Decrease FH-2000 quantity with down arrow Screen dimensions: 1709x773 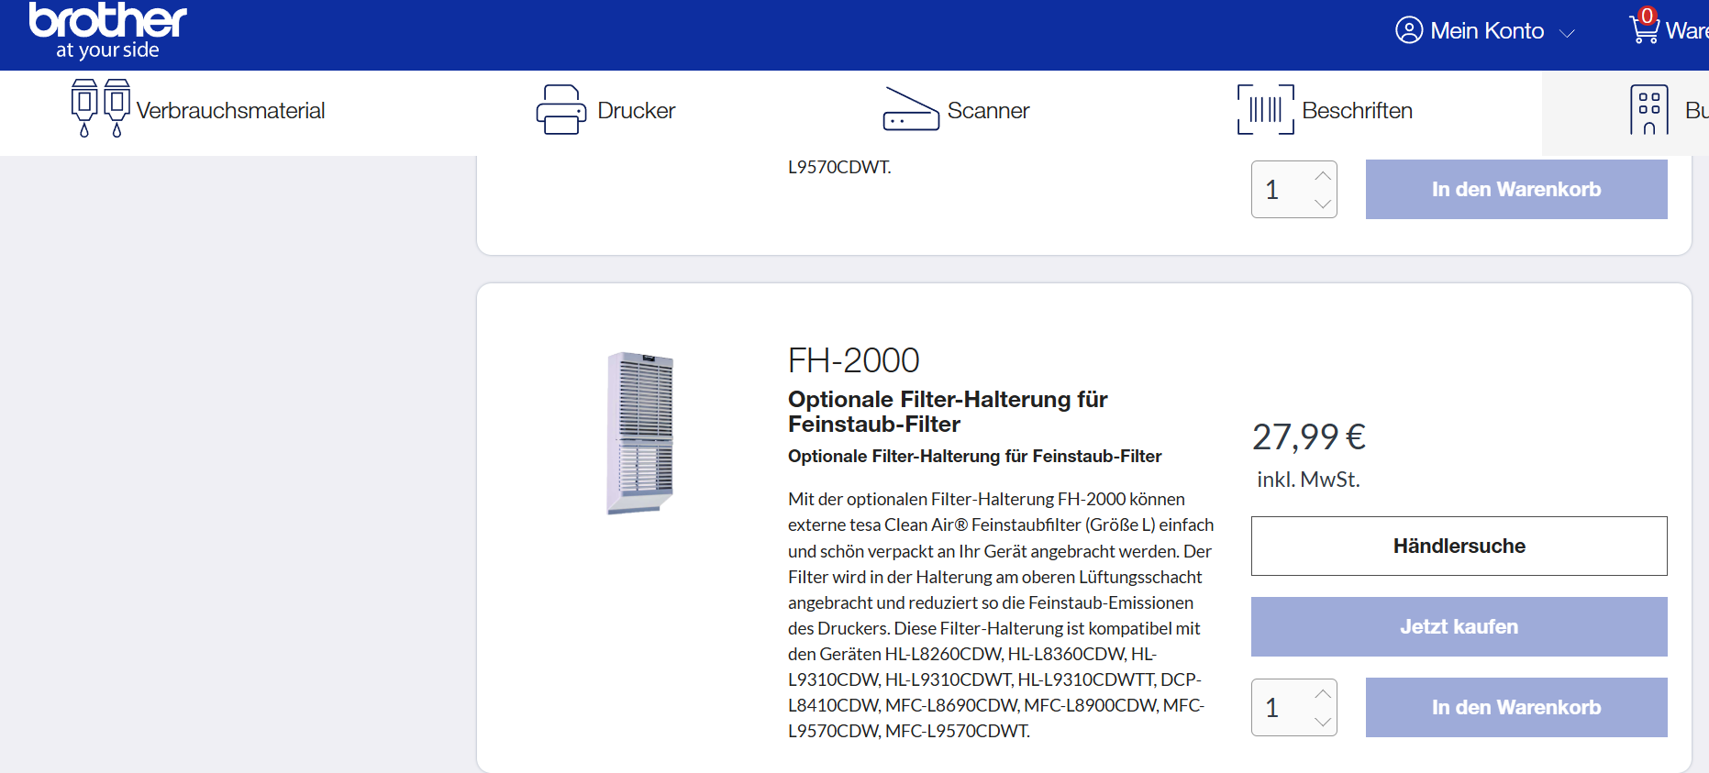(x=1323, y=722)
